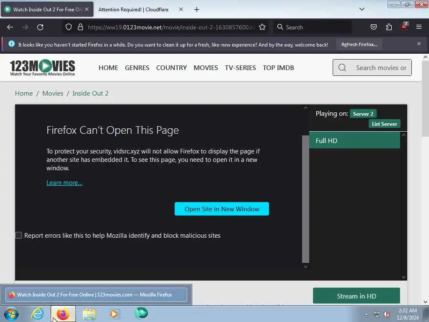Image resolution: width=429 pixels, height=322 pixels.
Task: Dismiss the Refresh Firefox notification bar
Action: point(419,44)
